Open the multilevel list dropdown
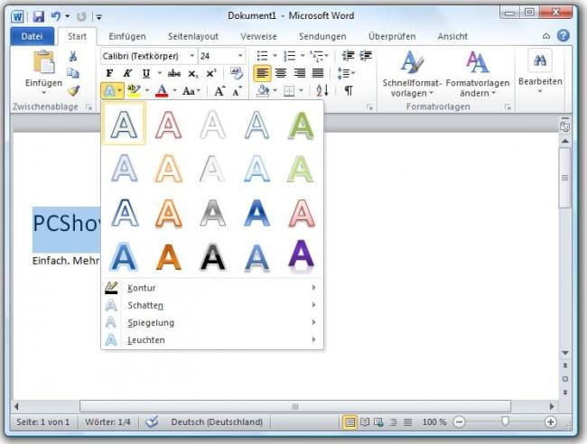Image resolution: width=587 pixels, height=444 pixels. [x=319, y=56]
